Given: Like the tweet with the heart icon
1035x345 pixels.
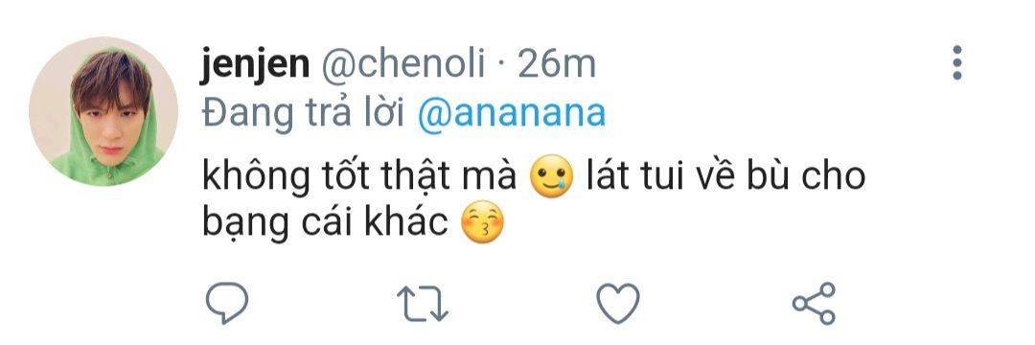Looking at the screenshot, I should [x=618, y=303].
